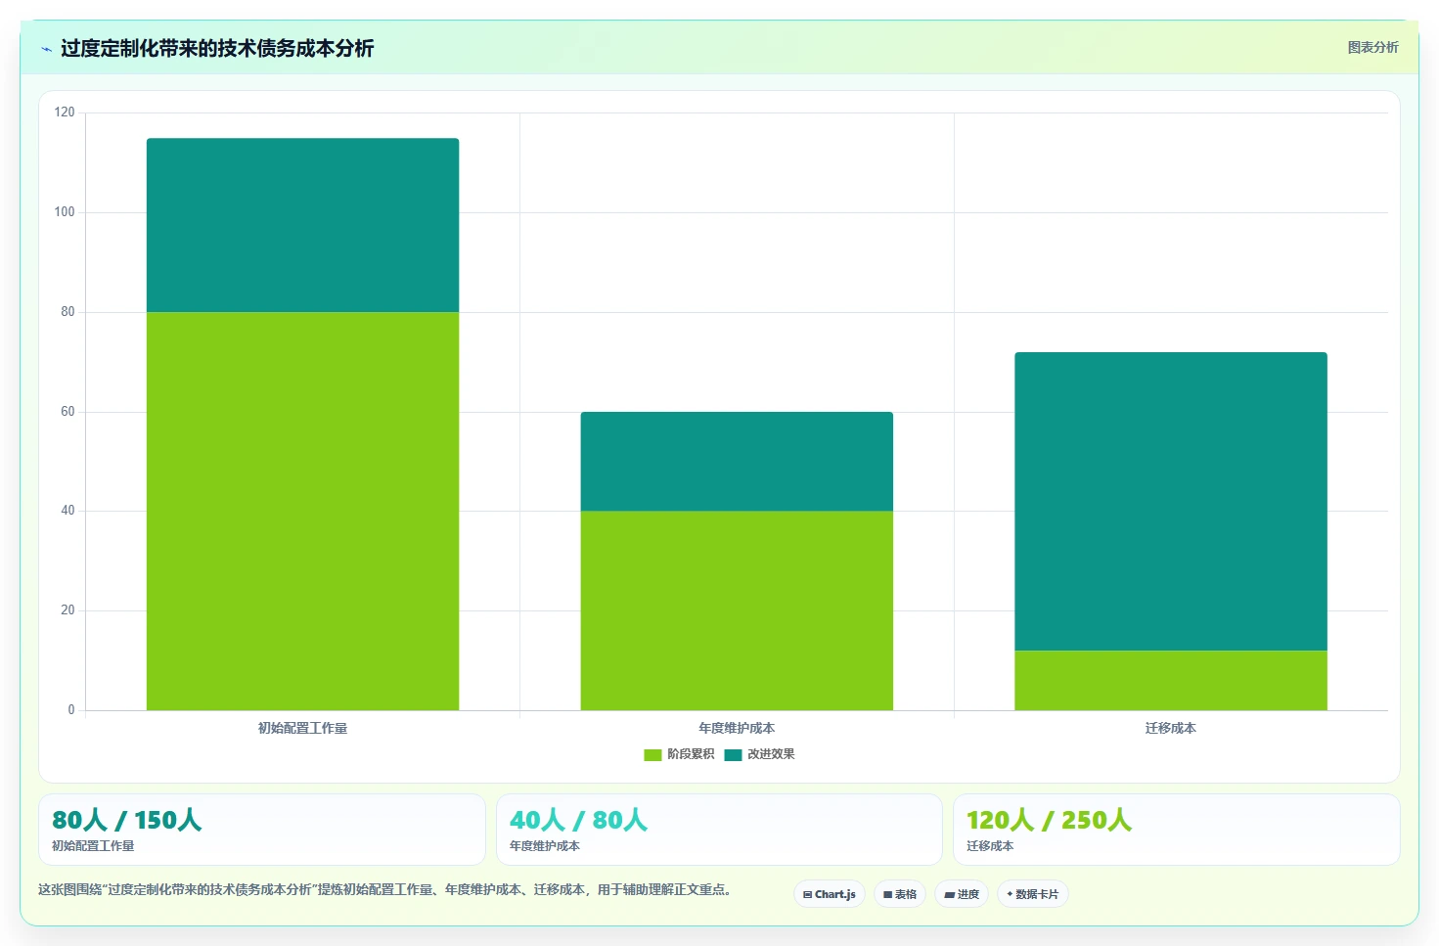Toggle the 阶段累积 legend swatch
This screenshot has height=946, width=1439.
652,754
